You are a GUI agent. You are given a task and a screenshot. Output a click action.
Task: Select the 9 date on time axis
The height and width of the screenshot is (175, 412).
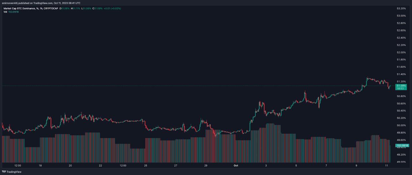356,166
